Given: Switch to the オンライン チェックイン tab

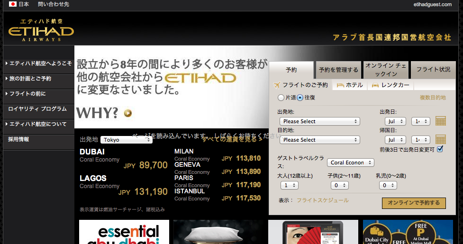Looking at the screenshot, I should (386, 70).
